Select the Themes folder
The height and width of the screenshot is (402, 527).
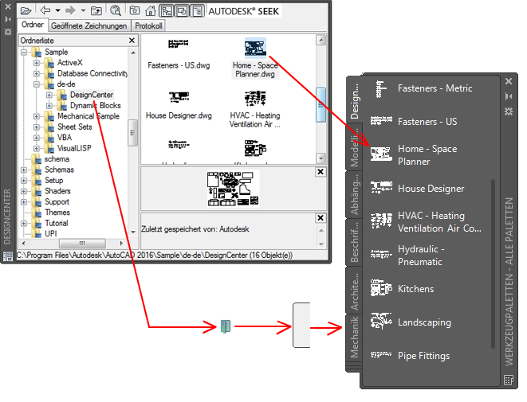pyautogui.click(x=57, y=213)
